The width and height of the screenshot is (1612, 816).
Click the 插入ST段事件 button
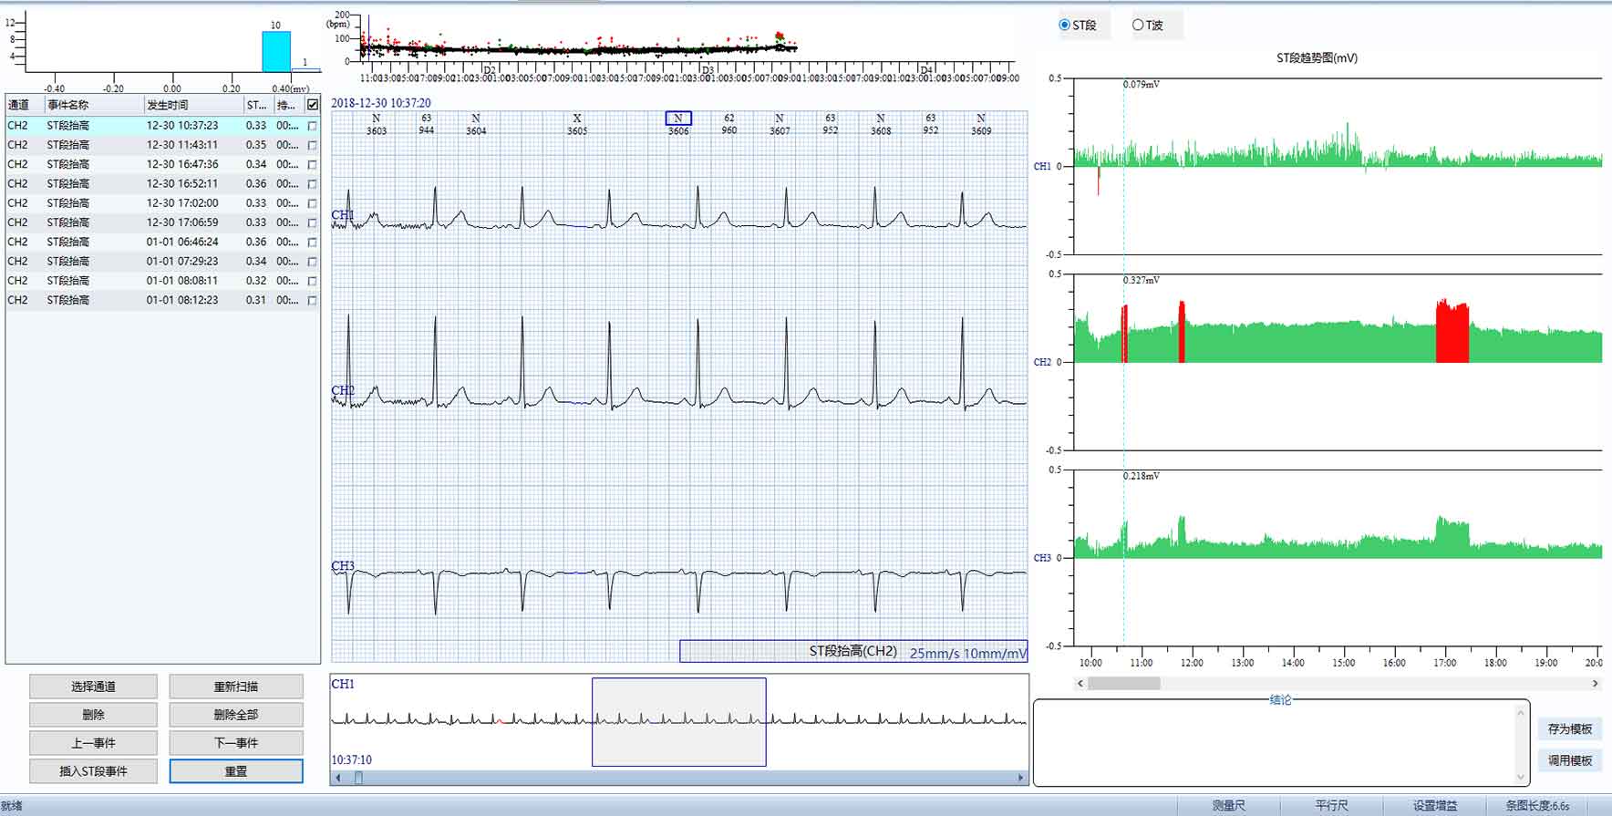pyautogui.click(x=93, y=771)
